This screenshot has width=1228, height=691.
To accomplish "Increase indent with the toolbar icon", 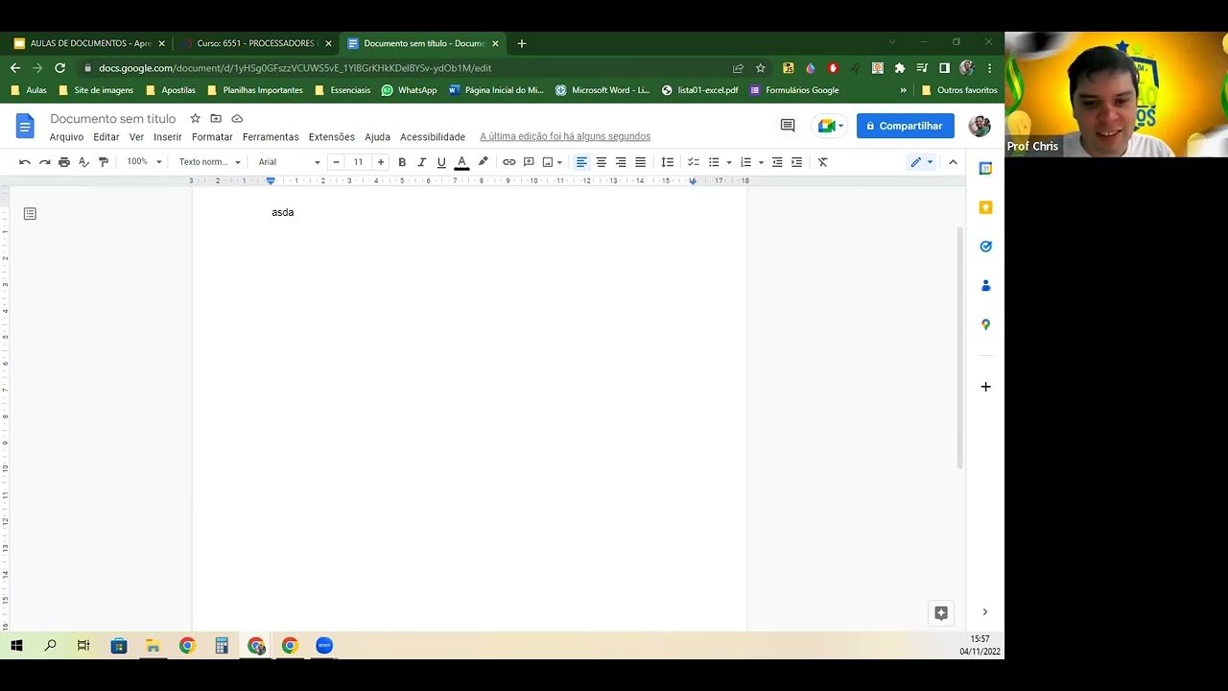I will click(796, 162).
